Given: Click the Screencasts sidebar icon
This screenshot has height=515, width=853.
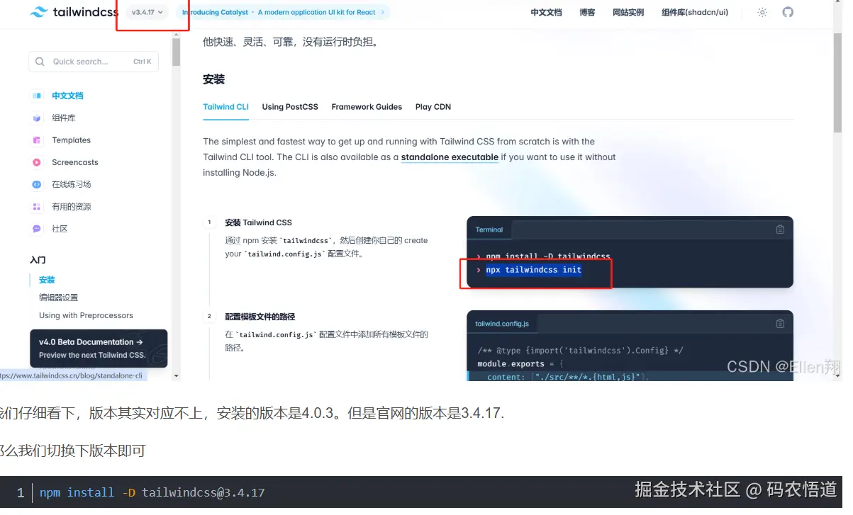Looking at the screenshot, I should pos(37,162).
